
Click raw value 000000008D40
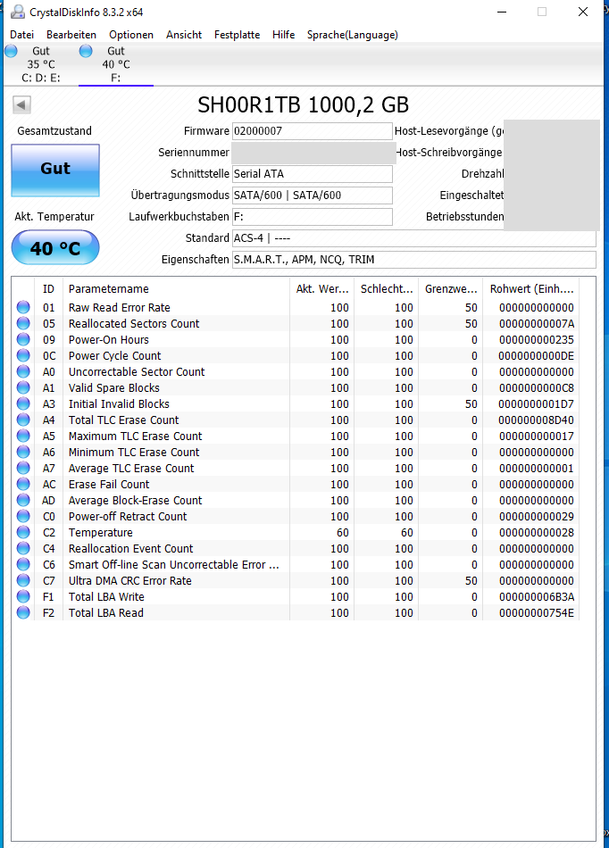coord(537,420)
